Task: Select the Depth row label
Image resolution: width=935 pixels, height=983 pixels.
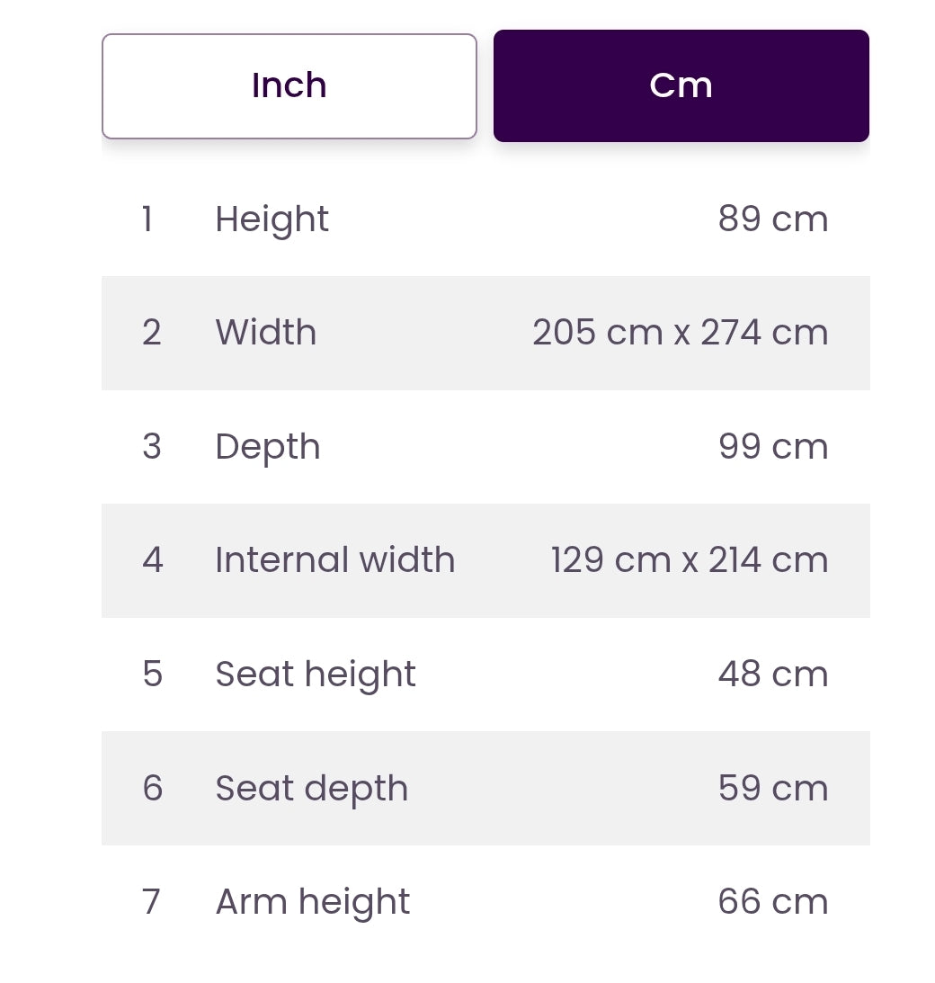Action: coord(268,447)
